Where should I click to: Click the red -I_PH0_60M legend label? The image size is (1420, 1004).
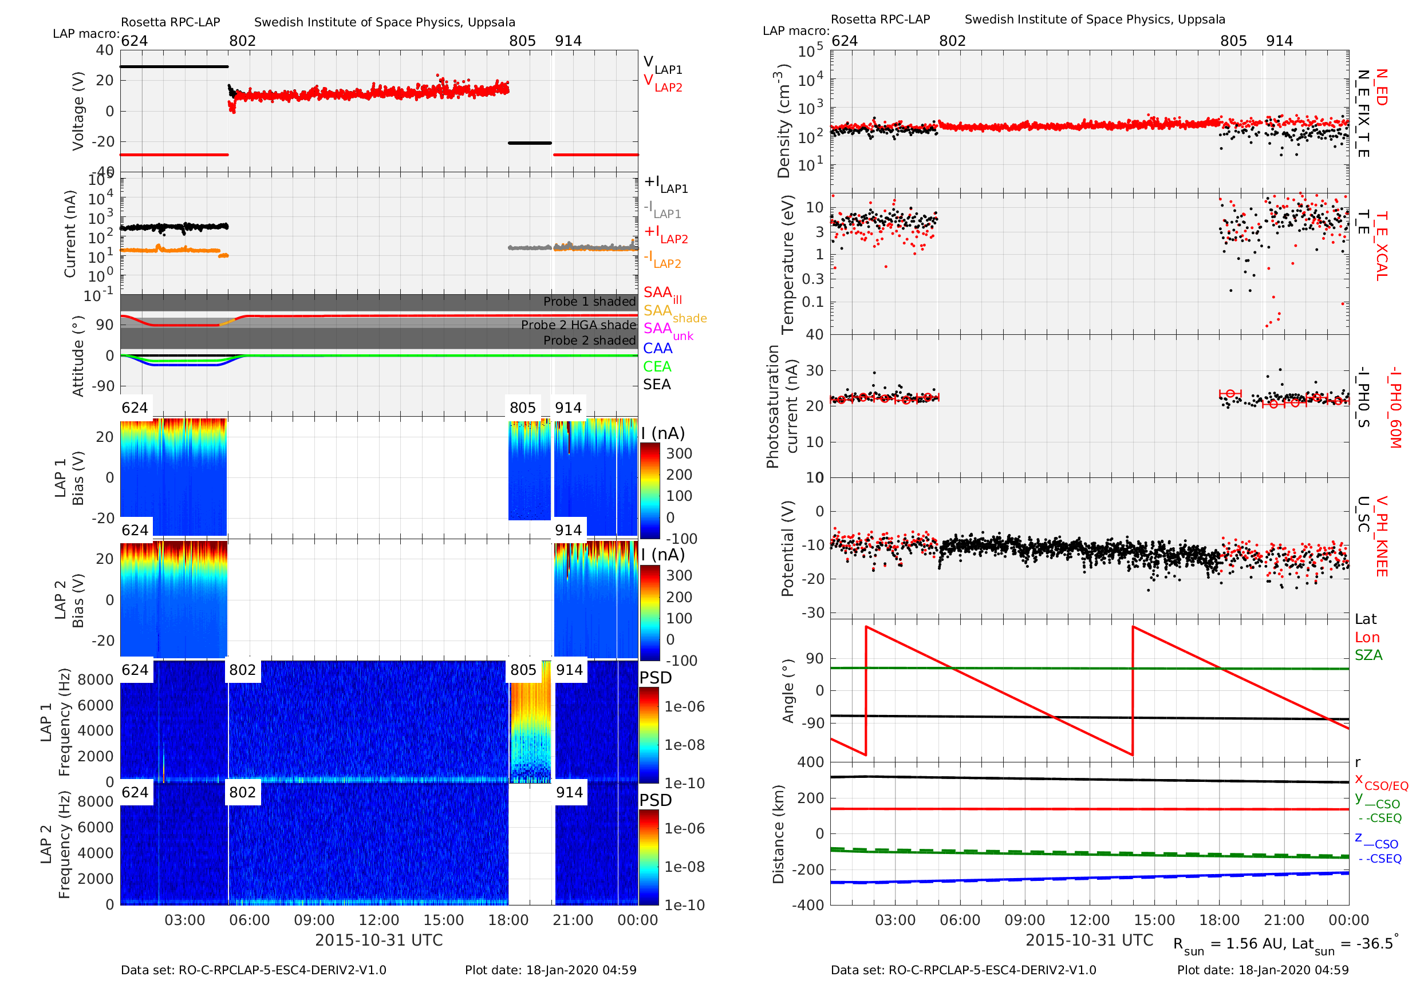pyautogui.click(x=1395, y=407)
